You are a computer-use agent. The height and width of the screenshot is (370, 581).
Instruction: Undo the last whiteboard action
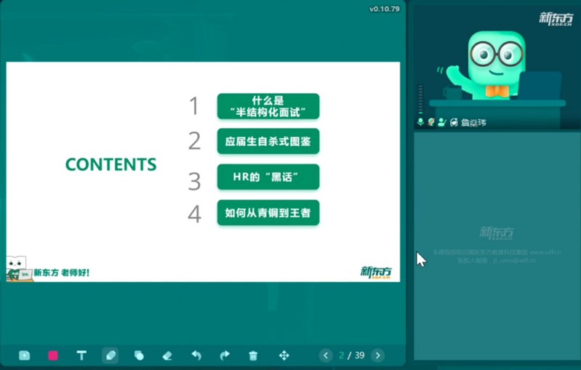[x=196, y=355]
